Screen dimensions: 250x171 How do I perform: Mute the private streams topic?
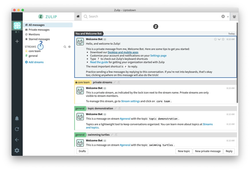119,82
